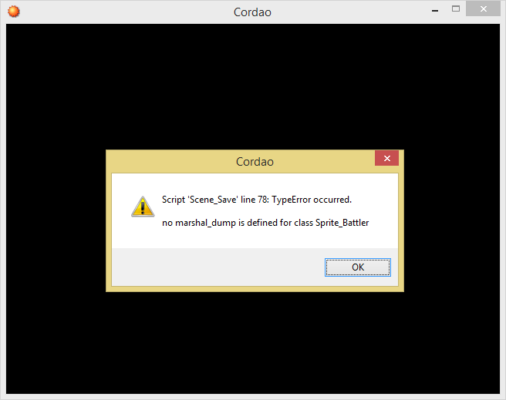Click the yellow warning triangle icon
Screen dimensions: 506x400
coord(143,207)
